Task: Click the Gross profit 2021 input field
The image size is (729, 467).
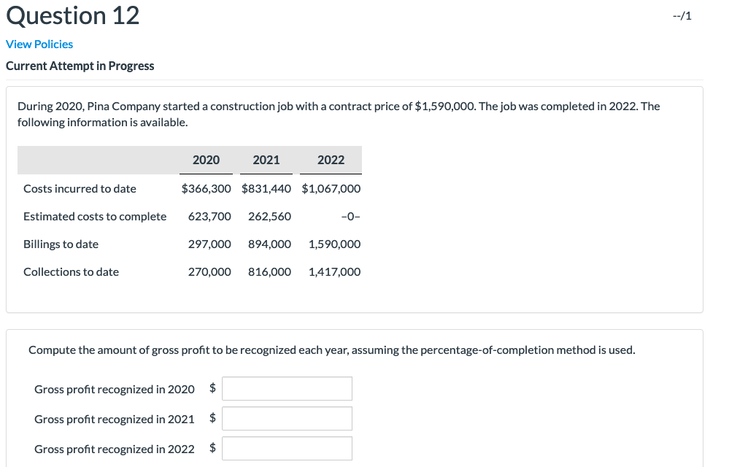Action: pos(287,418)
